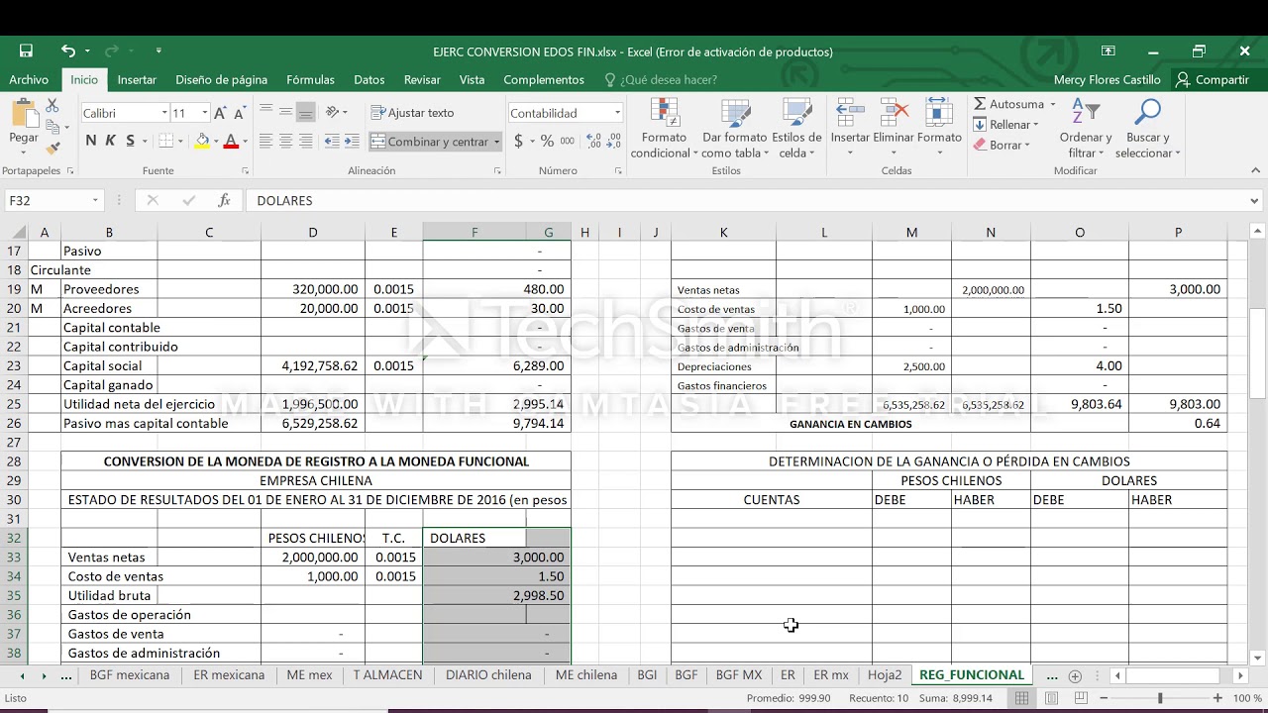The height and width of the screenshot is (713, 1268).
Task: Open the Rellenar fill dropdown
Action: (1006, 125)
